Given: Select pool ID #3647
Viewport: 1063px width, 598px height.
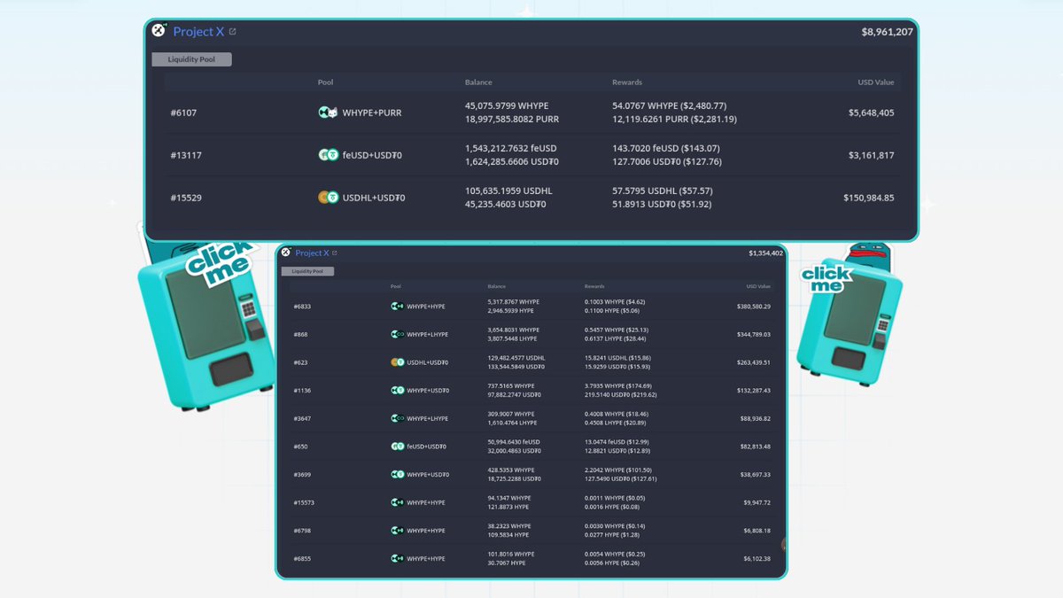Looking at the screenshot, I should (x=302, y=419).
